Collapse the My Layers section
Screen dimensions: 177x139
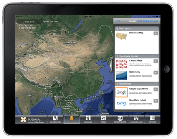117,28
